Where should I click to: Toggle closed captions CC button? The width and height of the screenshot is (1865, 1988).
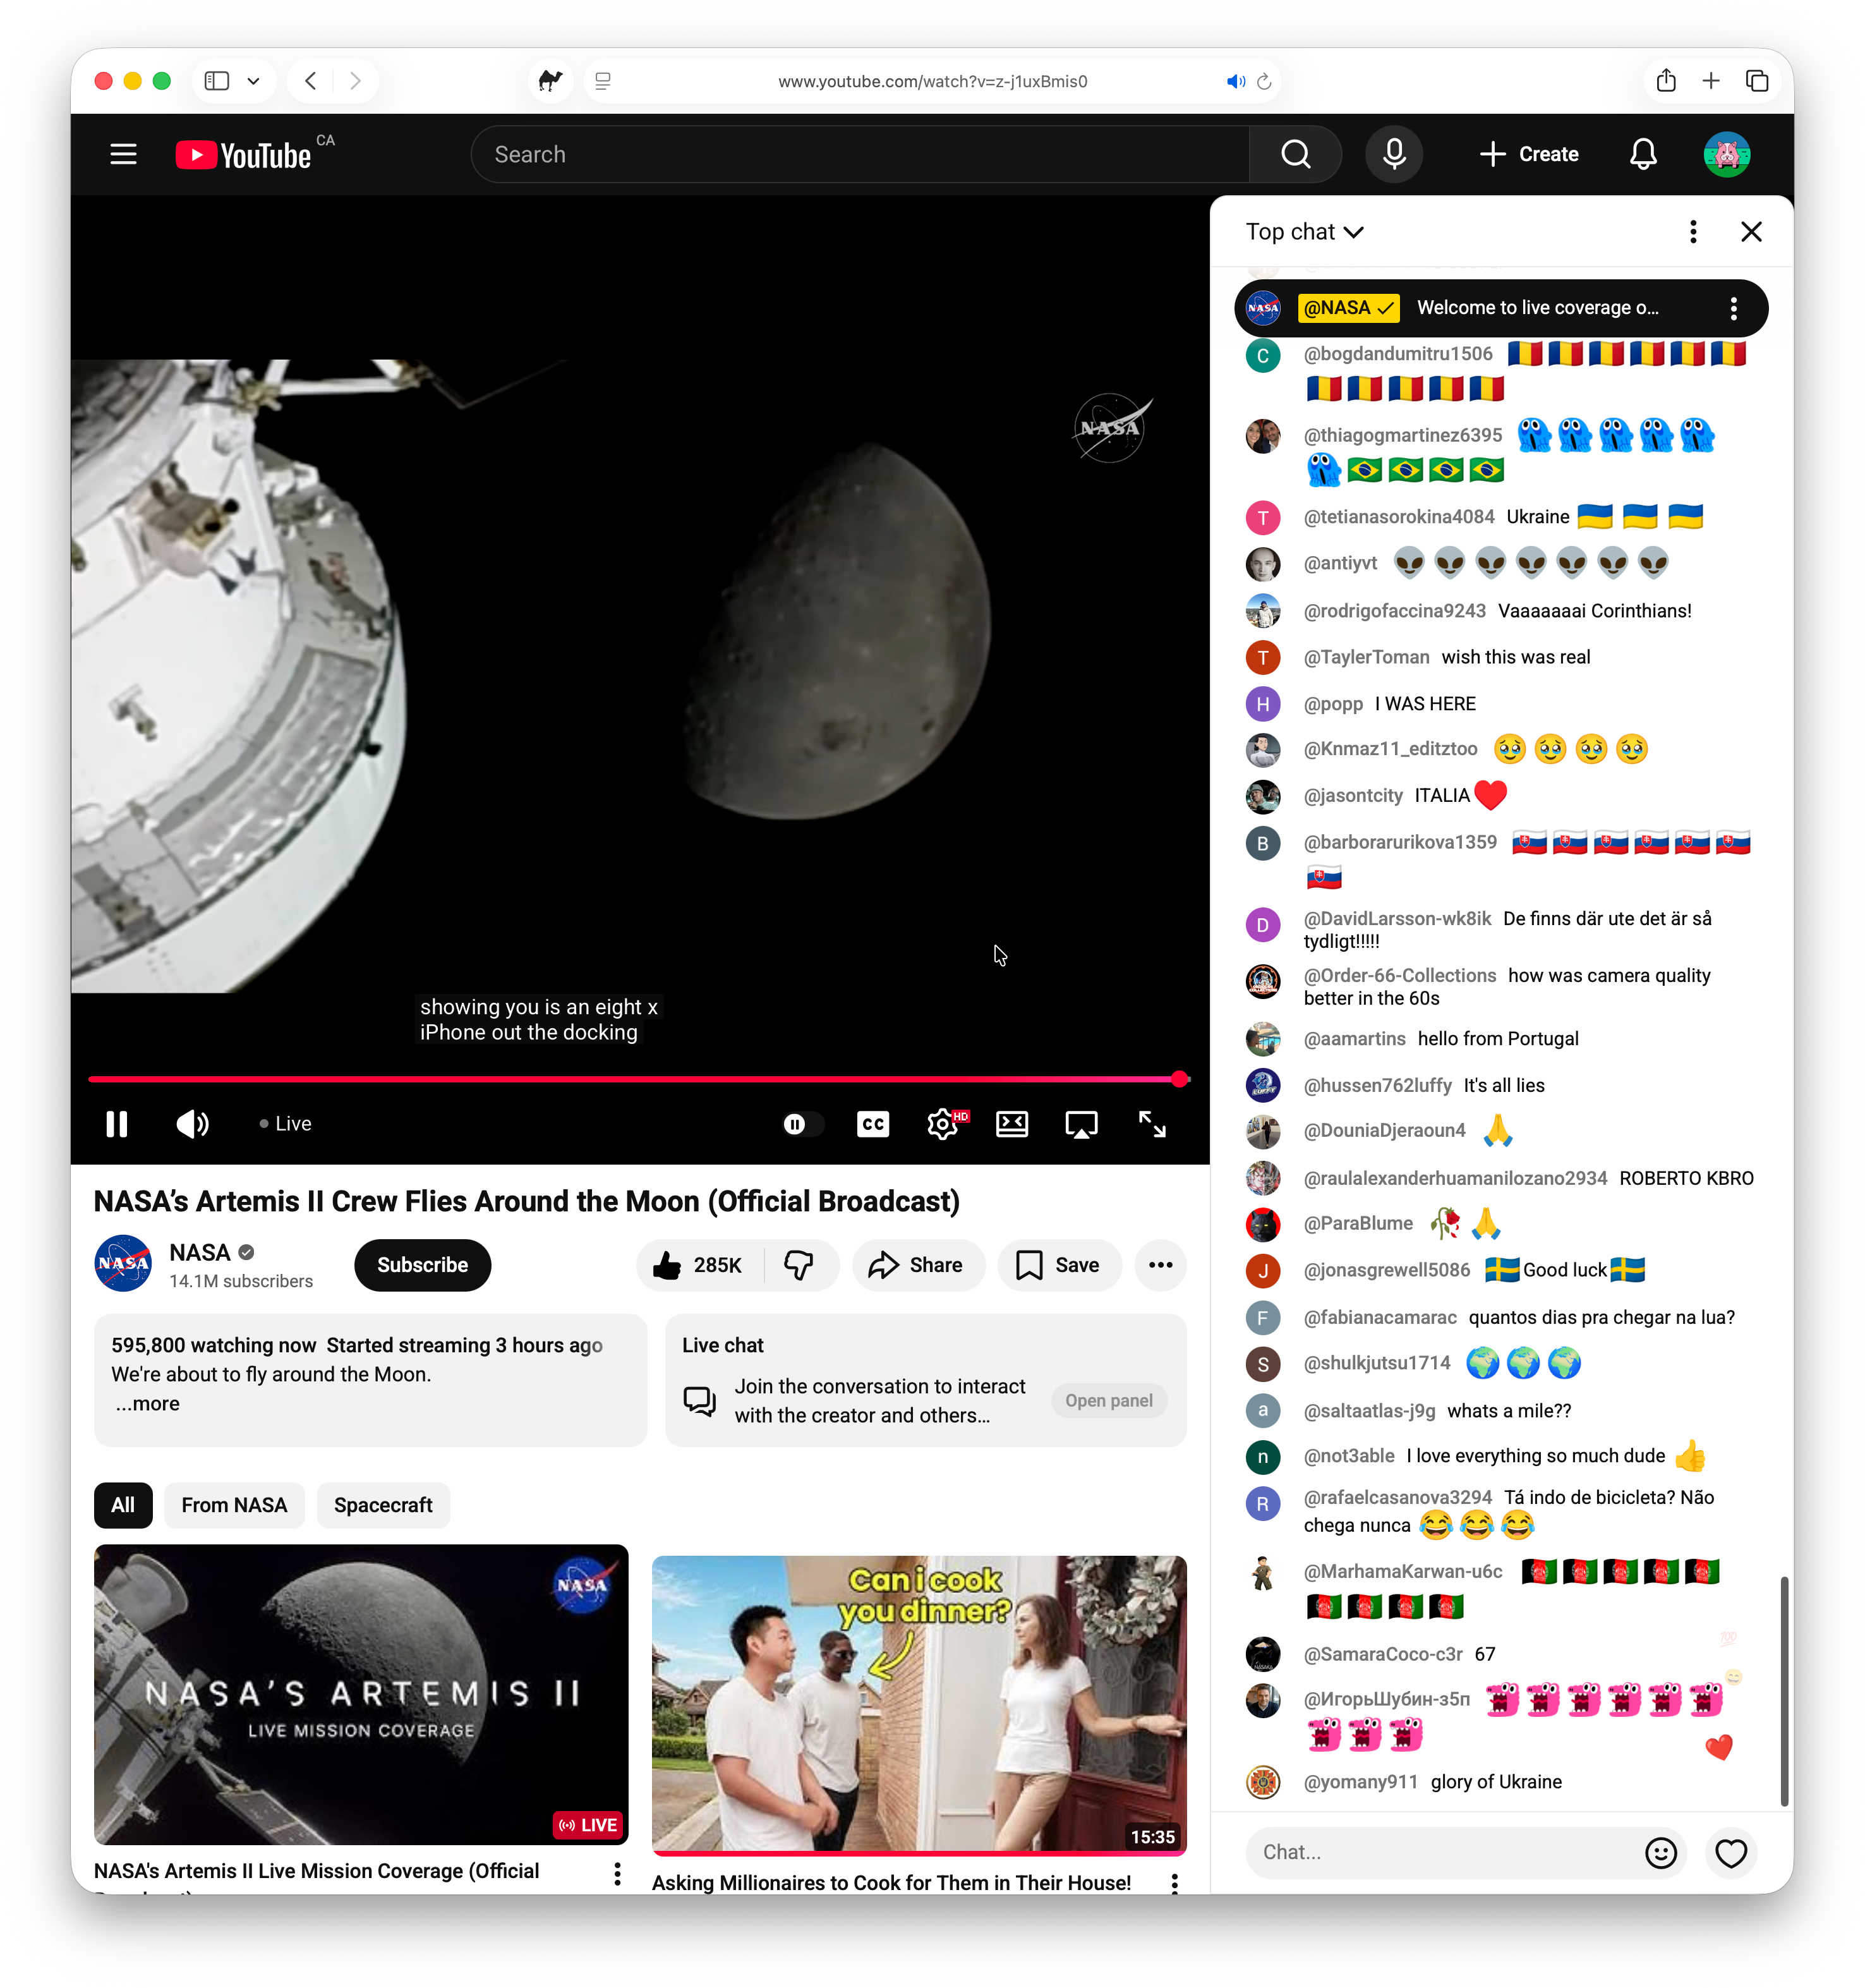coord(872,1124)
